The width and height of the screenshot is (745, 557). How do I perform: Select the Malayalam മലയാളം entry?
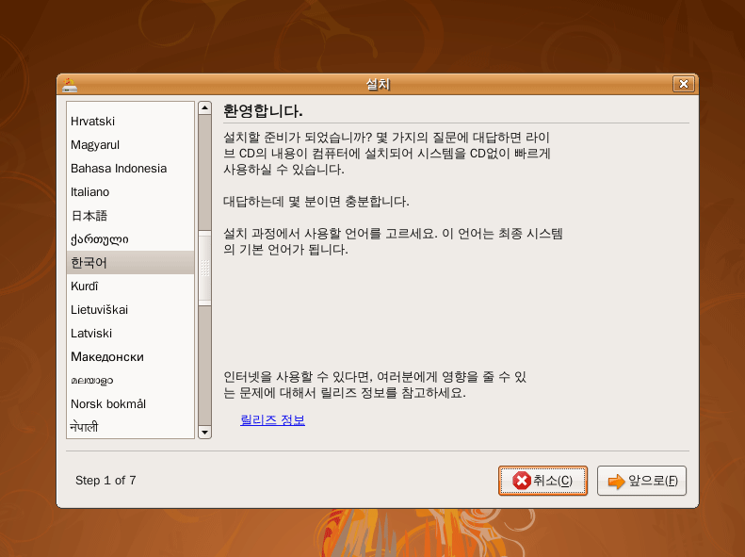tap(130, 380)
